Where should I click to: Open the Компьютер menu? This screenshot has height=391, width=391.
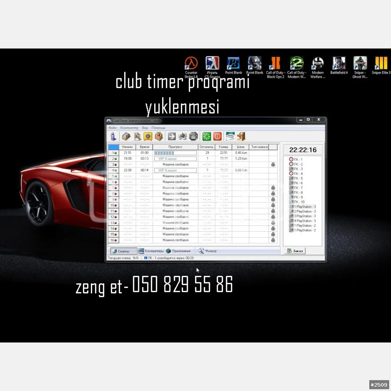129,128
